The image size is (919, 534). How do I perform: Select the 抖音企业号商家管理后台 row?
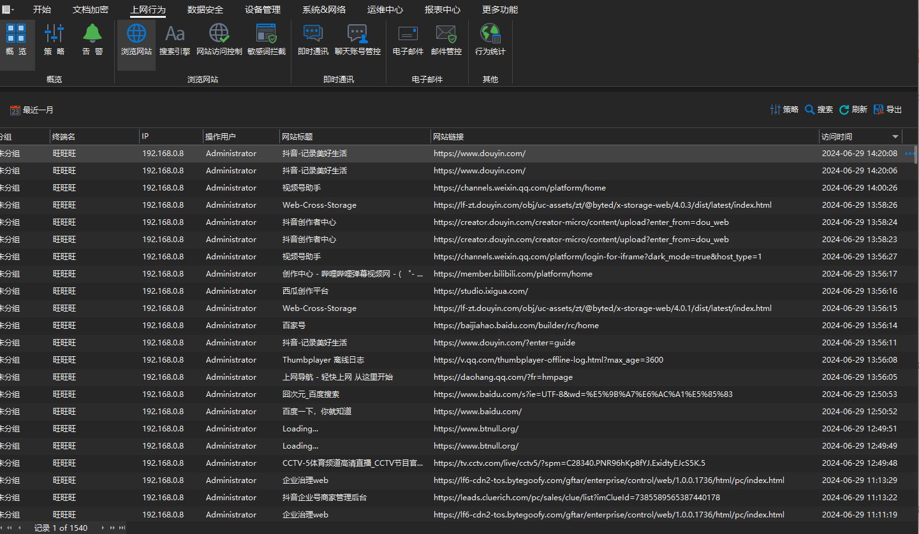coord(457,498)
